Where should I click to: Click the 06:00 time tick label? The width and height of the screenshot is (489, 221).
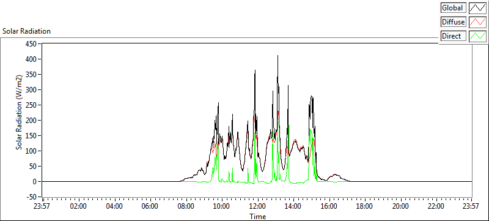150,206
